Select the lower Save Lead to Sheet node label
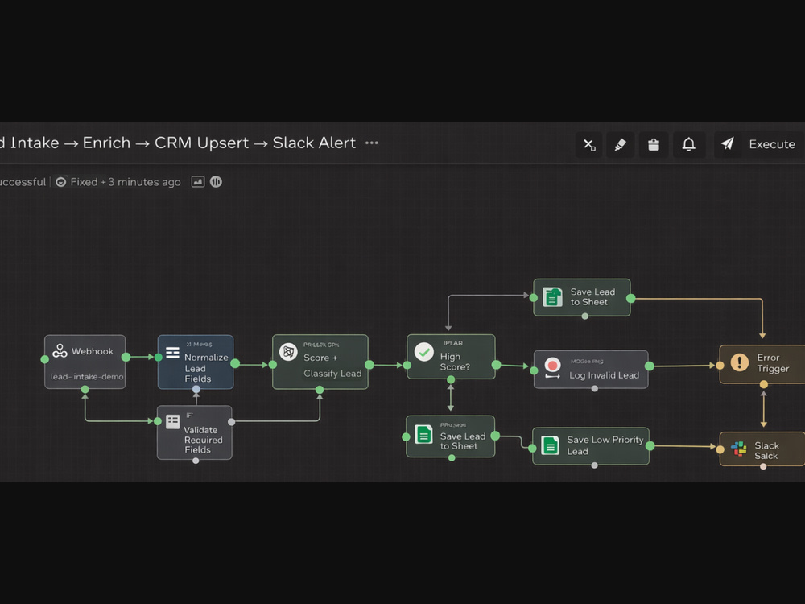 (463, 441)
